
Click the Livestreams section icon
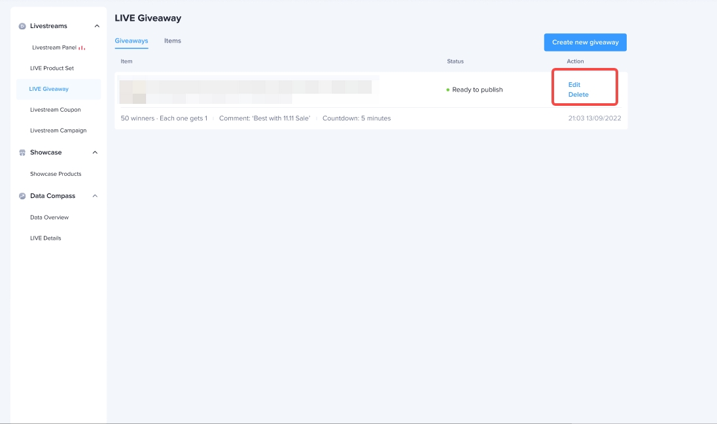tap(22, 26)
